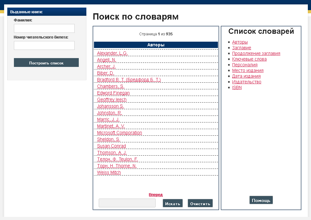Image resolution: width=311 pixels, height=220 pixels.
Task: Click the Номер читательского билета field
Action: pyautogui.click(x=44, y=45)
